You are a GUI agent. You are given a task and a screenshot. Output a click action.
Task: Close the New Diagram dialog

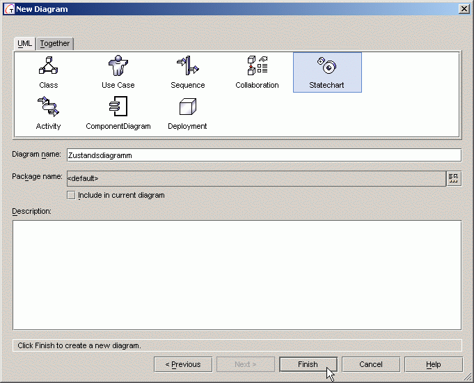click(464, 8)
